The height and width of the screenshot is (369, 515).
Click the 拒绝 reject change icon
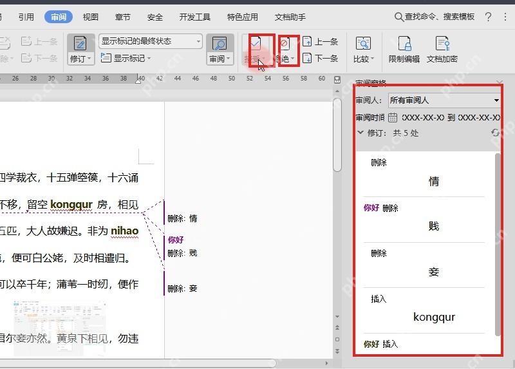click(285, 43)
